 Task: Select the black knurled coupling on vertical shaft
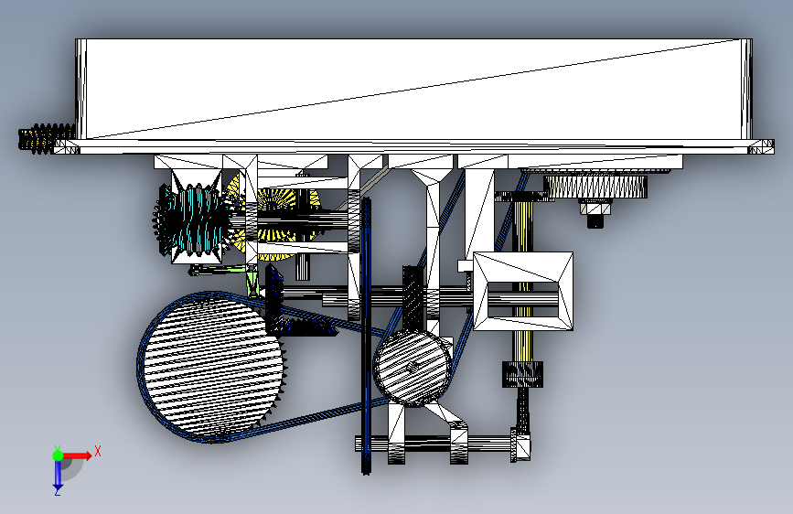(522, 374)
